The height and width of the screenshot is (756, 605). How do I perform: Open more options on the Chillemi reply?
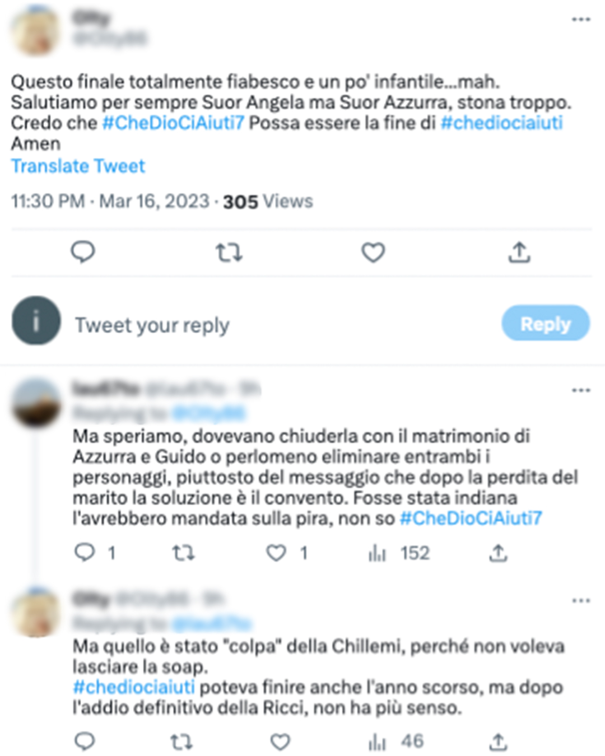click(x=581, y=601)
